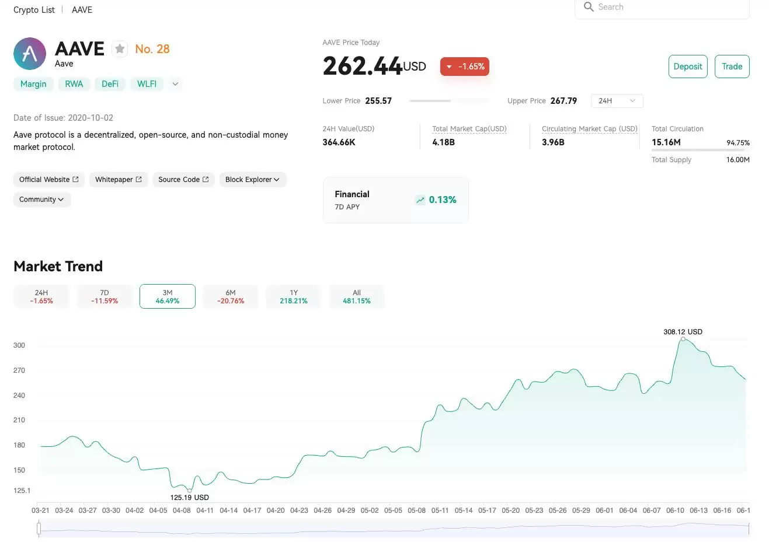Open the 24H price range dropdown
This screenshot has width=769, height=556.
617,101
